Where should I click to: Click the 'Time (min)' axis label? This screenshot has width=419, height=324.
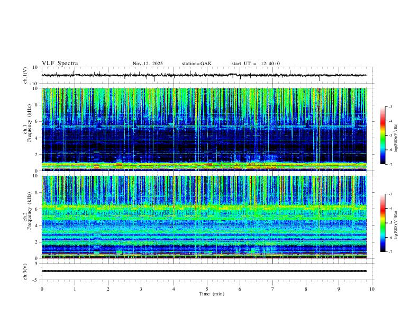pos(212,294)
